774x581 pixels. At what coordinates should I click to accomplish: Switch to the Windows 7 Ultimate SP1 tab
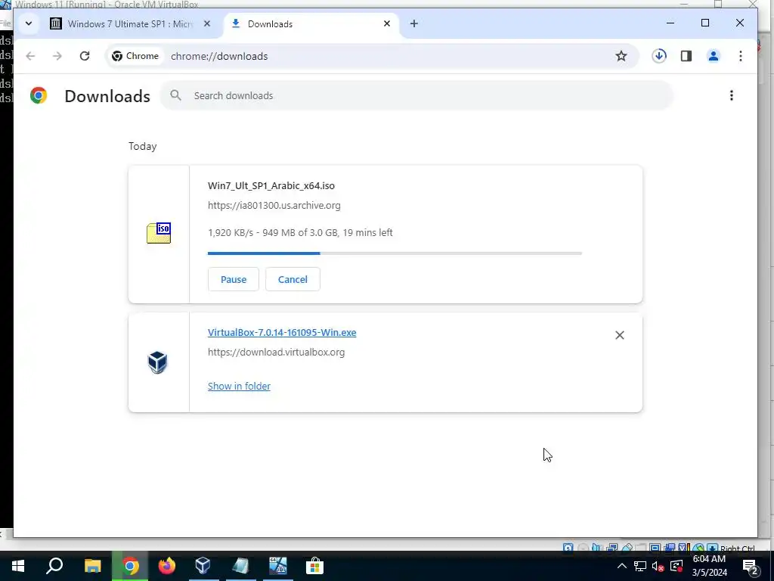(131, 23)
